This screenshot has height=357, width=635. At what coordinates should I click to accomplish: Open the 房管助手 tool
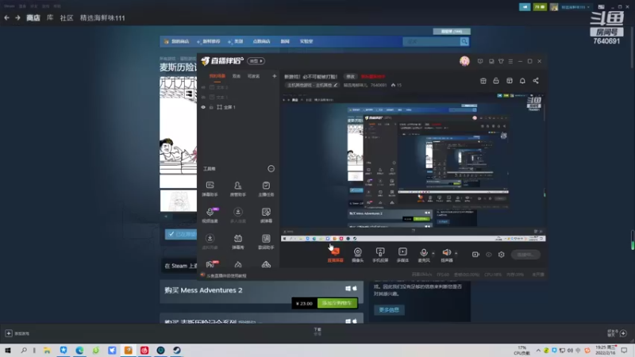(237, 189)
